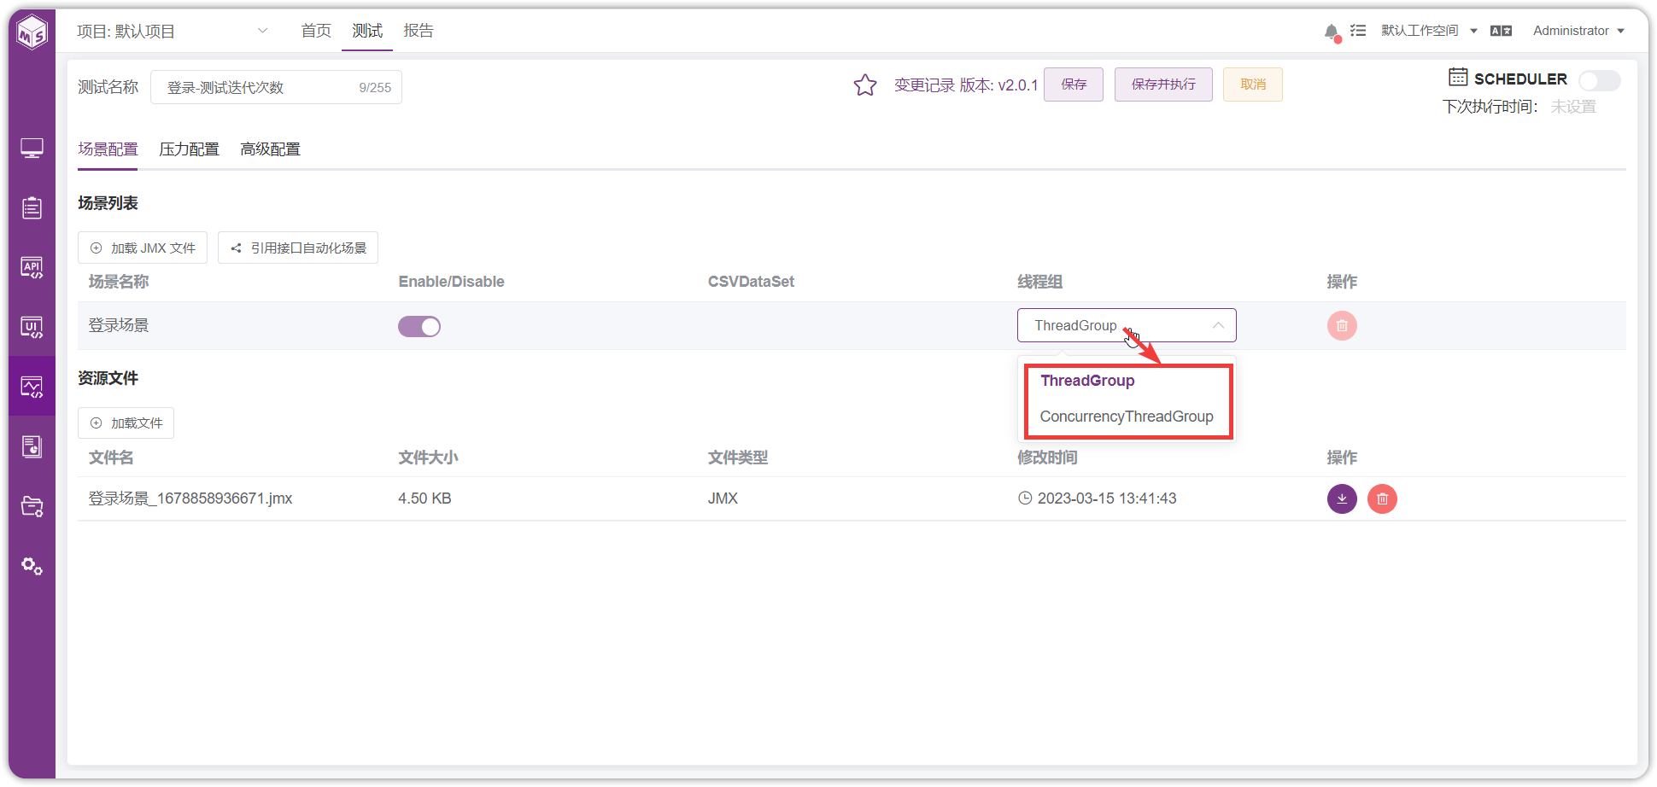Select the 场景配置 tab
This screenshot has height=787, width=1657.
click(108, 149)
